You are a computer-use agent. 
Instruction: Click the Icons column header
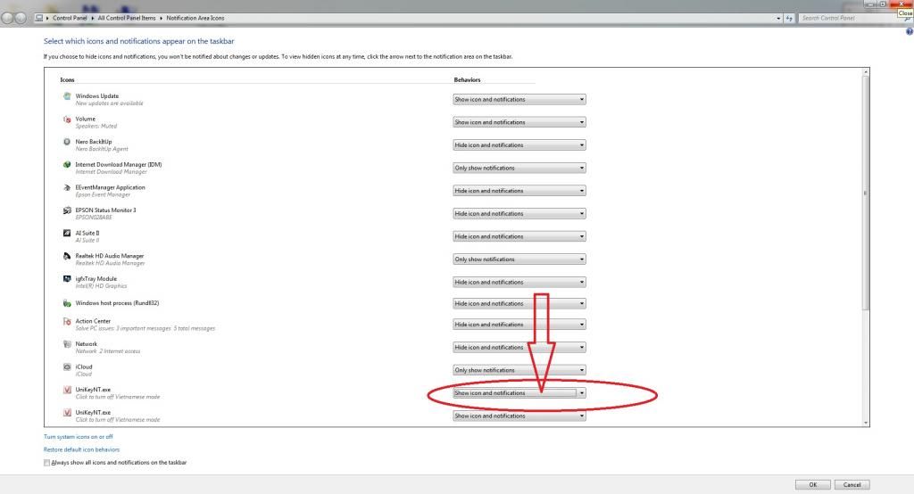[67, 80]
